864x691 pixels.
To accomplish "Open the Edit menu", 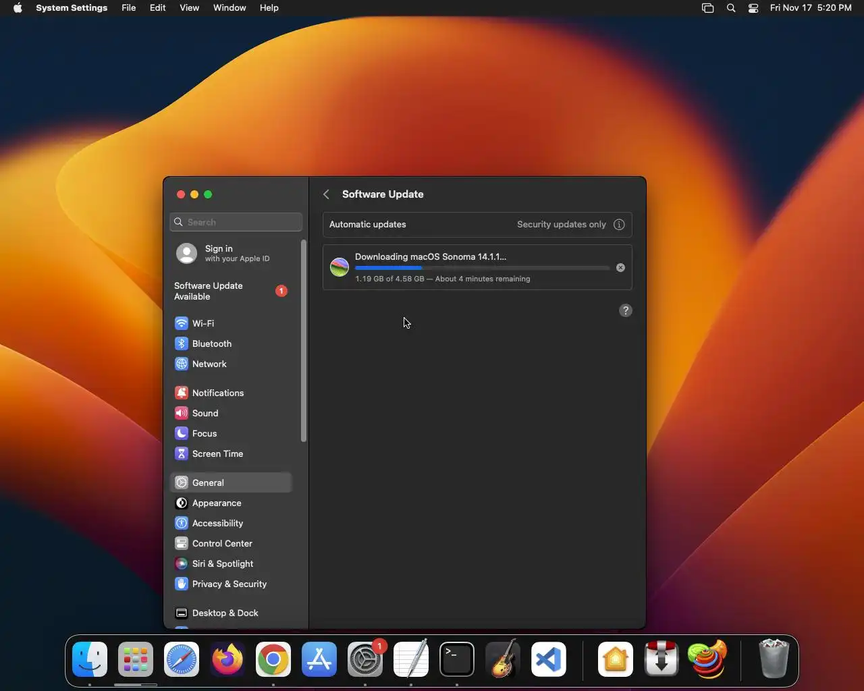I will coord(158,8).
